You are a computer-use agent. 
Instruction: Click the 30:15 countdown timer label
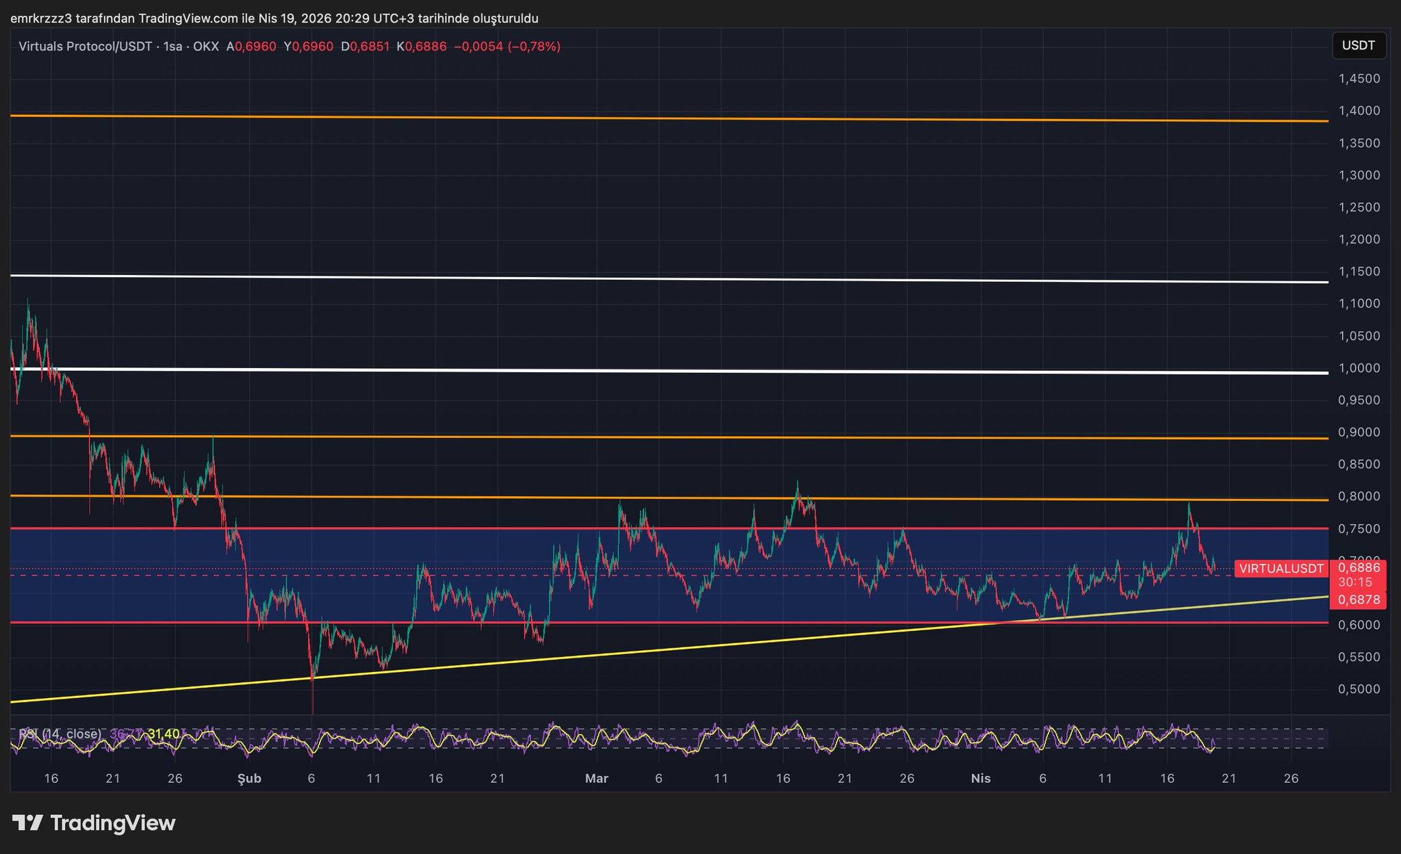pos(1355,582)
